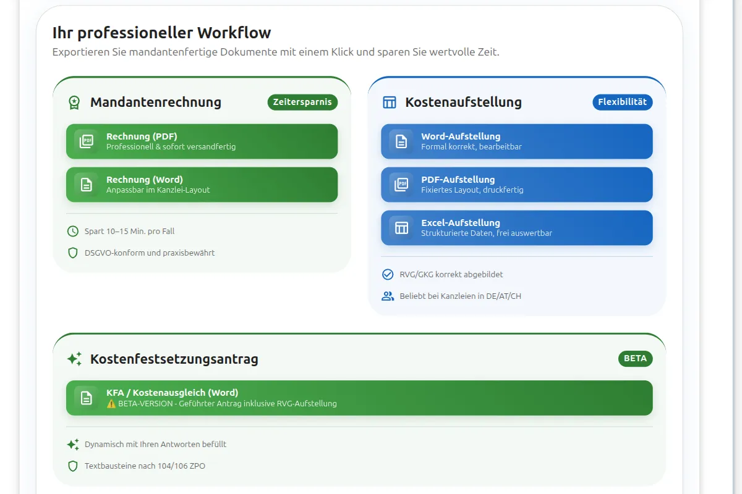
Task: Click the table icon beside Kostenaufstellung heading
Action: click(x=390, y=103)
